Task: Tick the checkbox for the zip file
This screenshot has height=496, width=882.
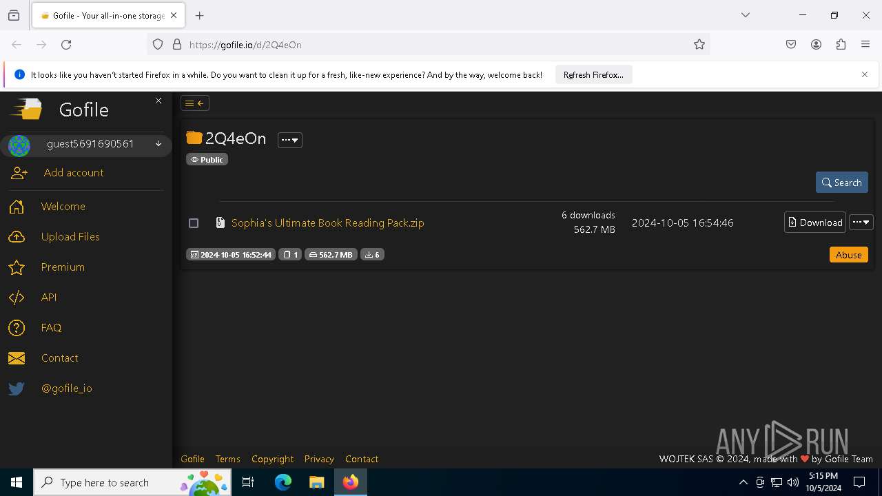Action: (194, 223)
